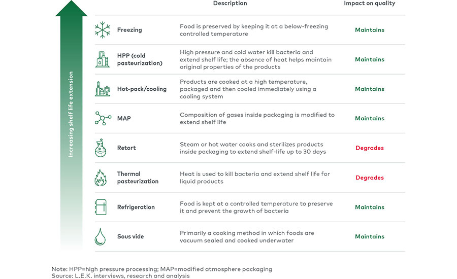Click the red Degrades label for Retort
This screenshot has height=279, width=457.
tap(370, 148)
